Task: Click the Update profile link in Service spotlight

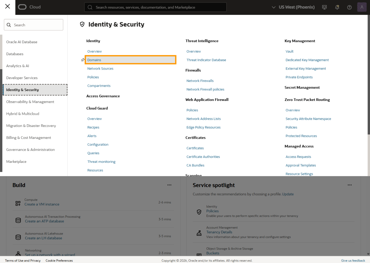Action: 288,194
